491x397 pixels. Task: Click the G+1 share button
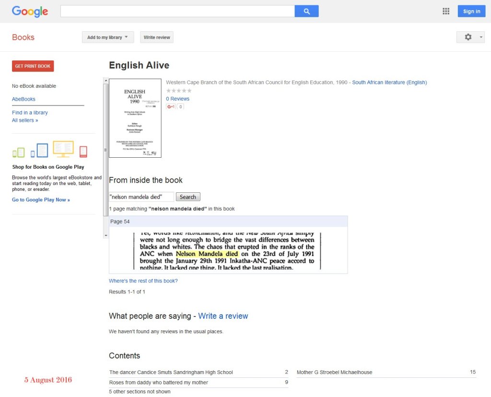pos(171,106)
